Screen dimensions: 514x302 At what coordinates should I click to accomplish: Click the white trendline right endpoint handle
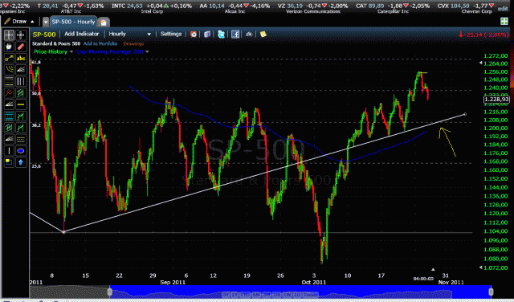tap(465, 114)
